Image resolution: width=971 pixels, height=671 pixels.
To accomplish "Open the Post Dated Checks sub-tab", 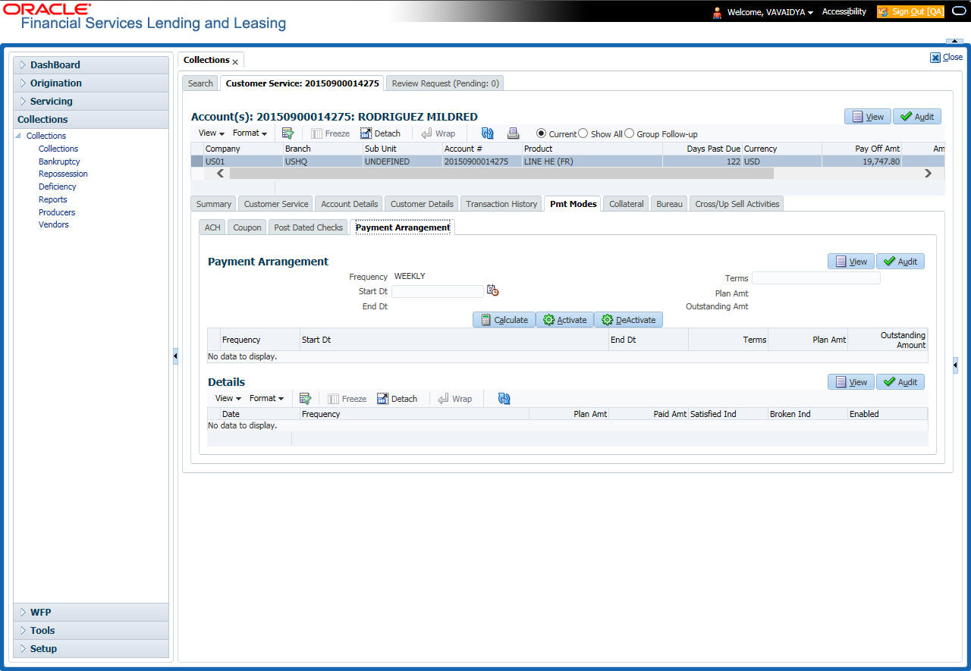I will 308,227.
